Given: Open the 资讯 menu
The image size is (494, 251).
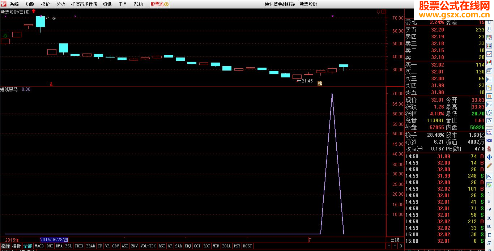Looking at the screenshot, I should pos(107,4).
